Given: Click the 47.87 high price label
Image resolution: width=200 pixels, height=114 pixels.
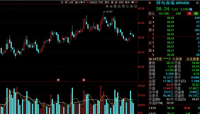Looking at the screenshot, I should [x=109, y=12].
